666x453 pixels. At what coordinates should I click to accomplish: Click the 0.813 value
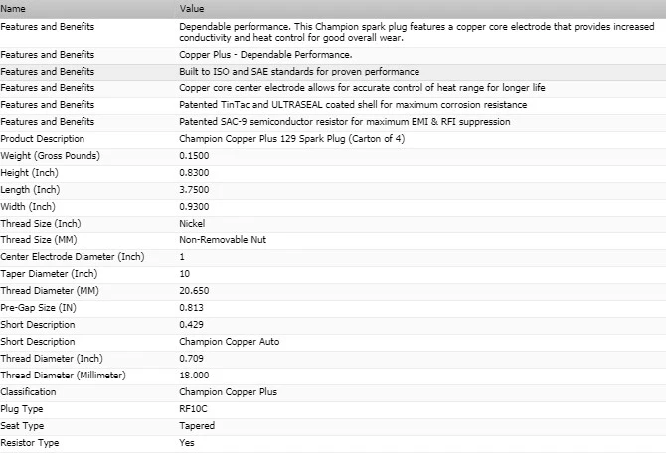click(191, 308)
